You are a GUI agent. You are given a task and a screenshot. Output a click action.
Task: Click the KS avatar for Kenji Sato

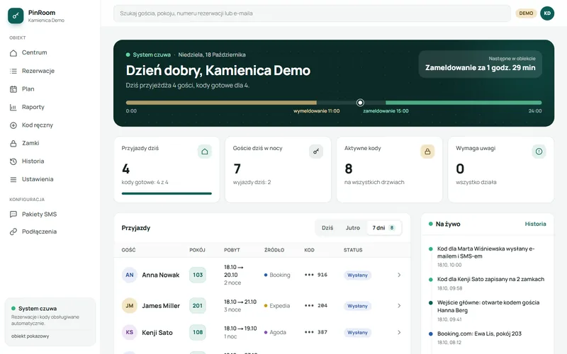coord(130,332)
